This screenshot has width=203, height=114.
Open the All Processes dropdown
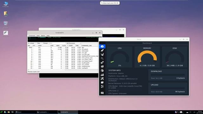click(x=74, y=43)
